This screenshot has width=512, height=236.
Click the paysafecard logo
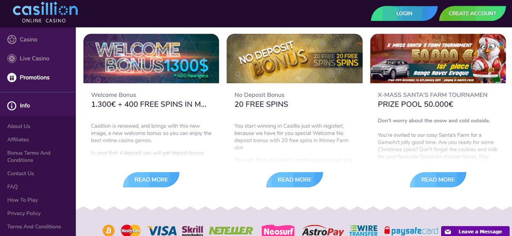click(411, 231)
